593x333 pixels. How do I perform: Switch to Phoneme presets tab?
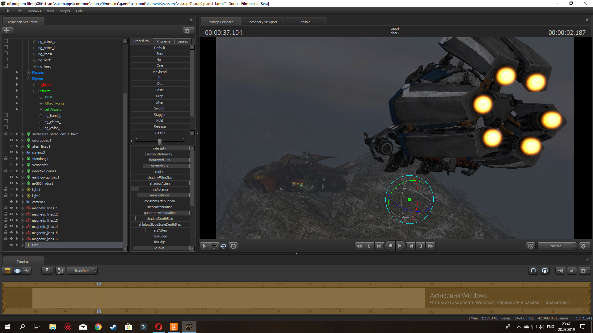click(x=163, y=41)
